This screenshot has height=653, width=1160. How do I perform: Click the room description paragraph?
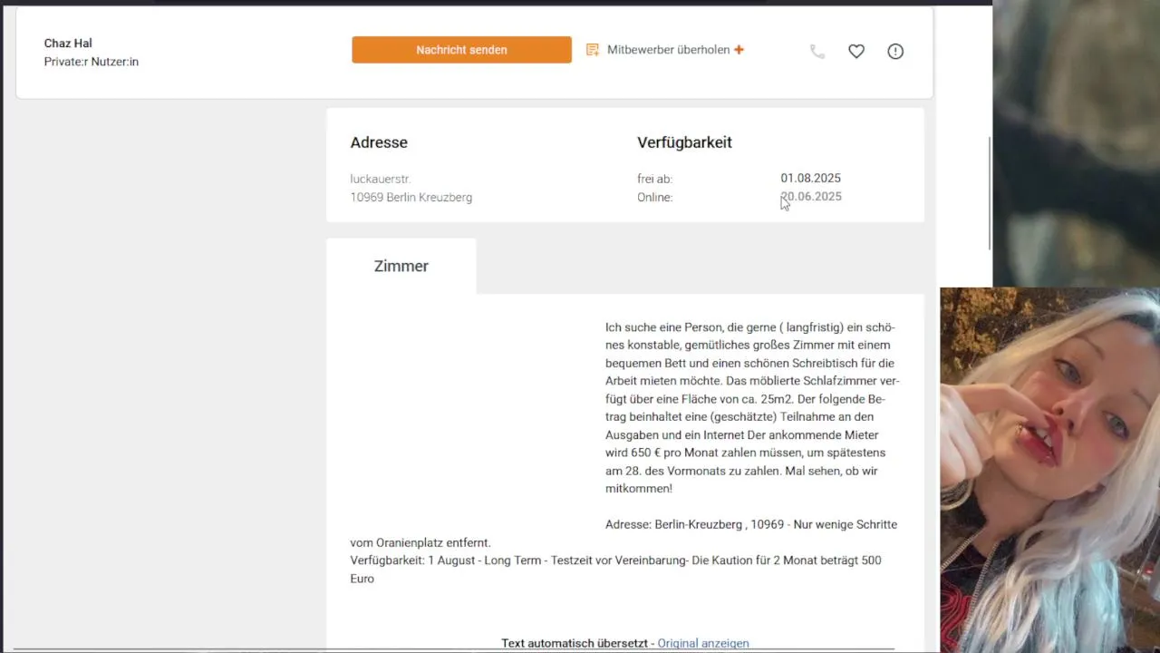752,407
